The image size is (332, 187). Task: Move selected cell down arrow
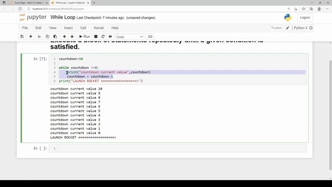click(72, 37)
